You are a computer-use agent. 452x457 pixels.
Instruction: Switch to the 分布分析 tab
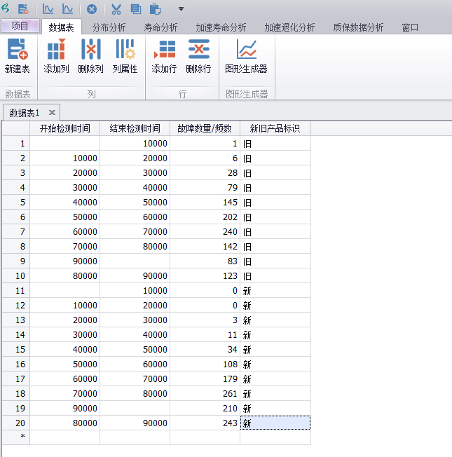tap(109, 27)
